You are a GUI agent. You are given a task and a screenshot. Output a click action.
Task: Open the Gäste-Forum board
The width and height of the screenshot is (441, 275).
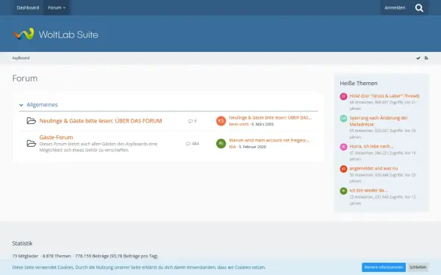point(57,137)
